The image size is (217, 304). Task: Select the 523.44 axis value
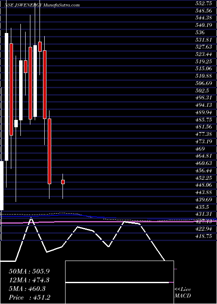tap(204, 54)
